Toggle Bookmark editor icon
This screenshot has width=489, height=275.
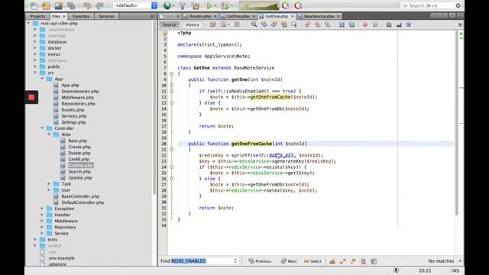point(328,24)
